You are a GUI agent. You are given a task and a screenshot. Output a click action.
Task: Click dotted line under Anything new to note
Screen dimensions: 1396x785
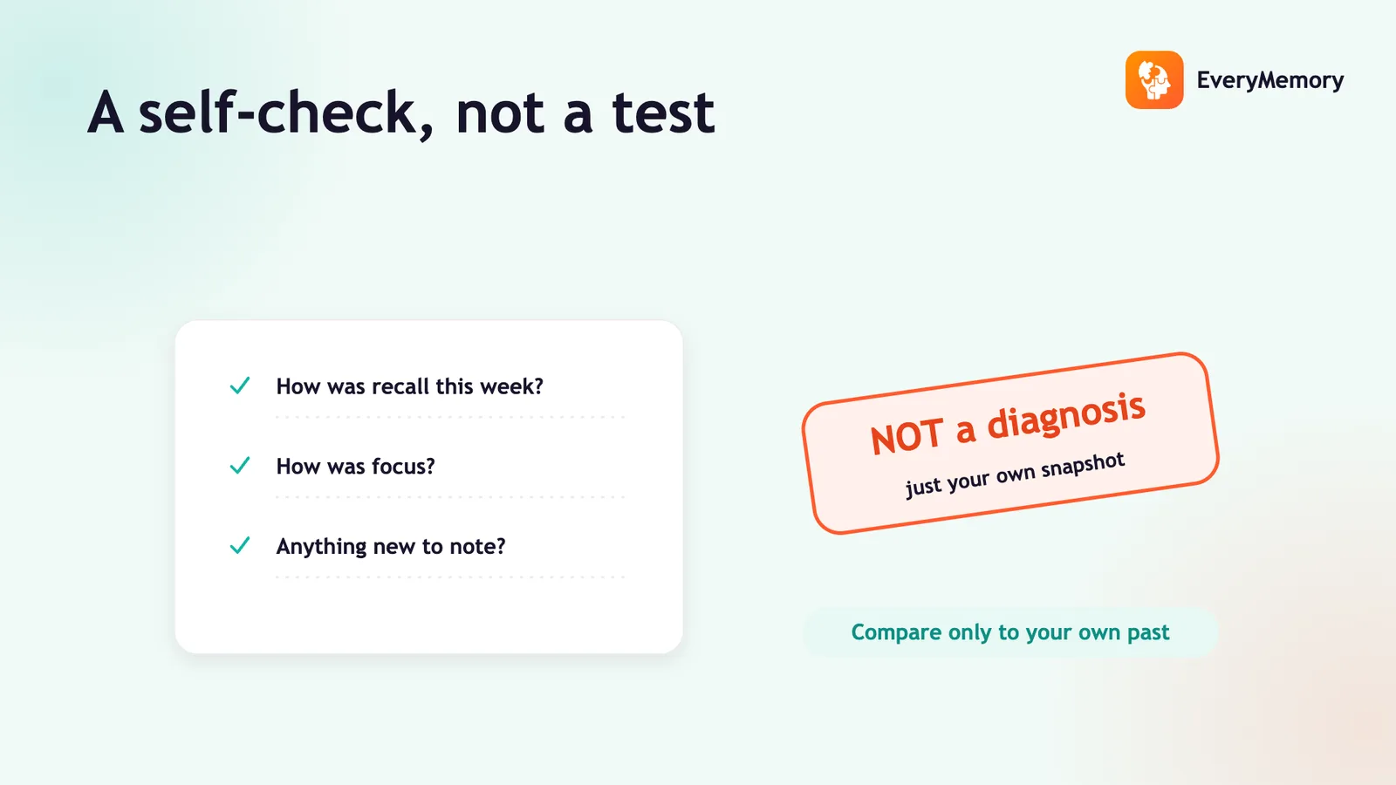(x=450, y=577)
